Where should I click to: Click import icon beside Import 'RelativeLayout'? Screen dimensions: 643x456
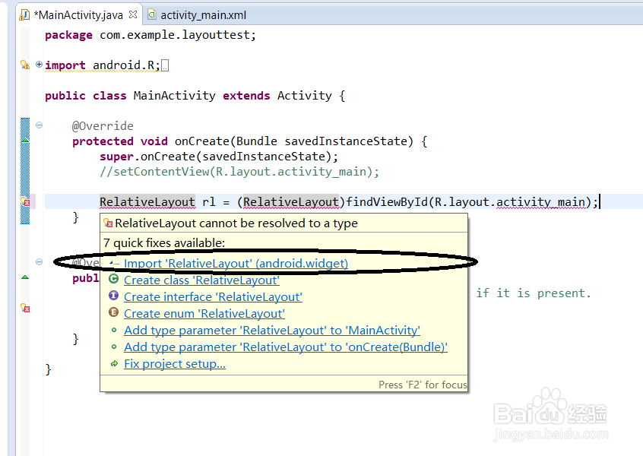click(x=114, y=264)
